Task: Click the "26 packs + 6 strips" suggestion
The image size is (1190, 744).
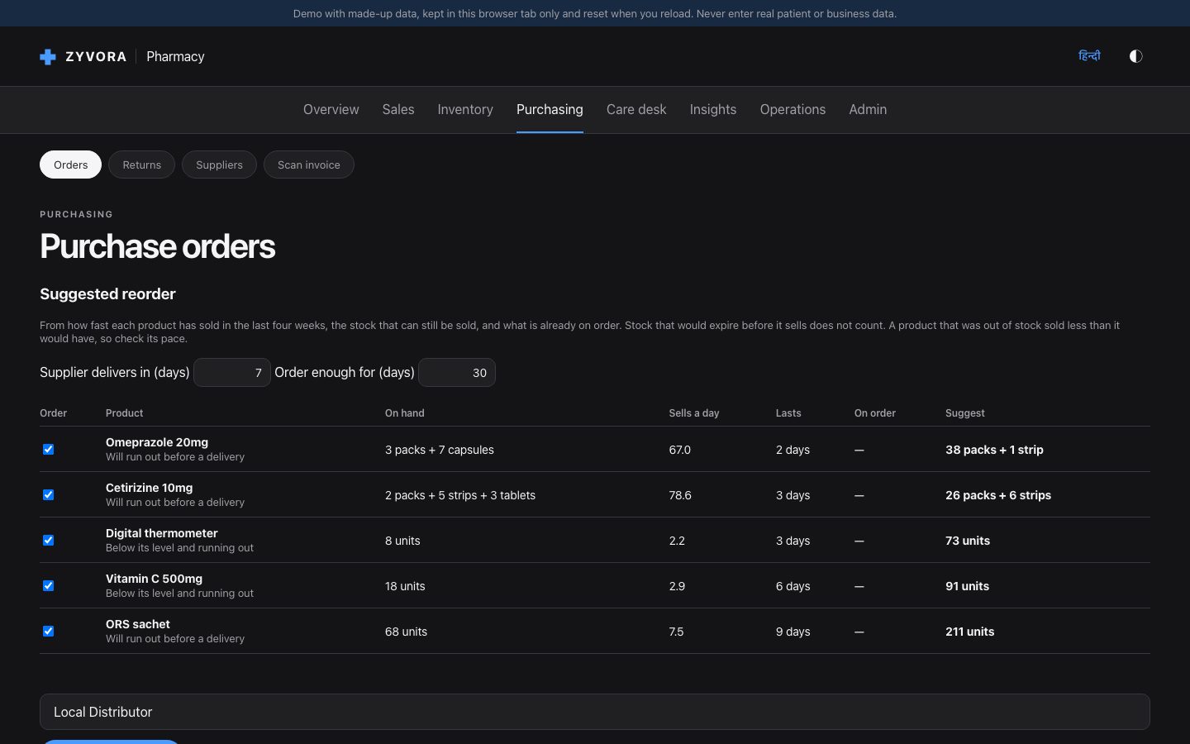Action: [998, 495]
